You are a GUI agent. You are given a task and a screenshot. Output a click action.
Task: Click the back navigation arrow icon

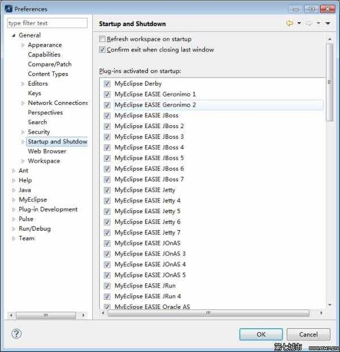[x=290, y=23]
